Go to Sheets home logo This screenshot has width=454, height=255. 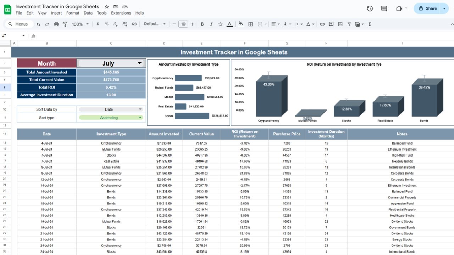tap(8, 9)
